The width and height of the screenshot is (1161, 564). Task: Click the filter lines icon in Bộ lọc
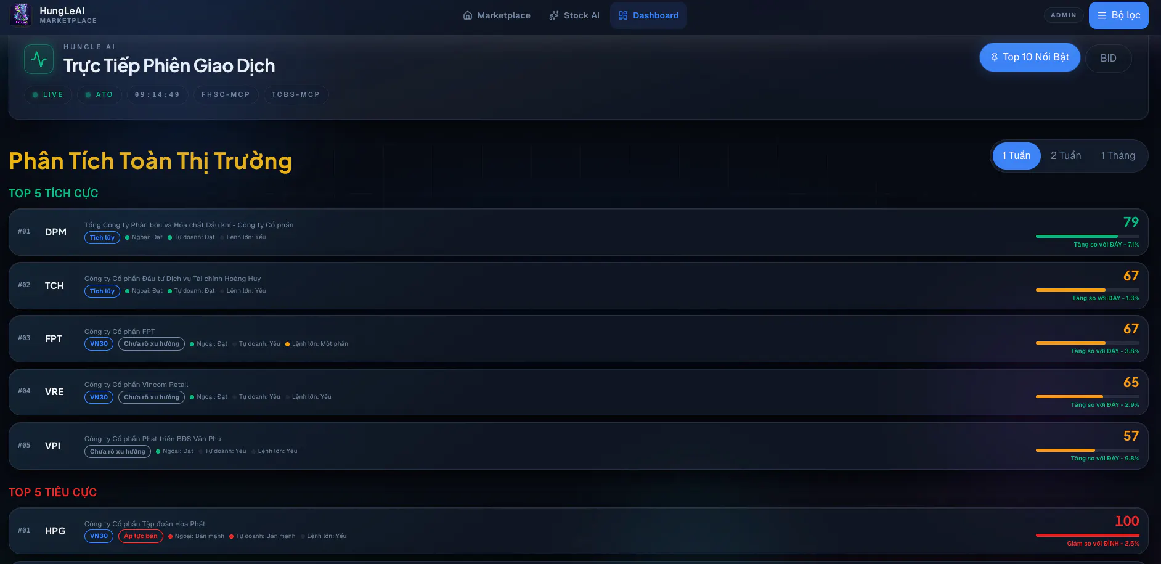click(1102, 15)
